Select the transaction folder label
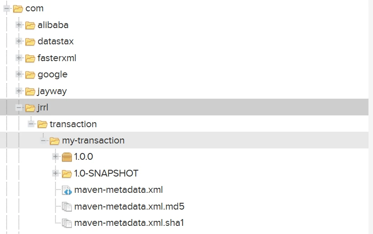This screenshot has height=234, width=373. [x=73, y=124]
